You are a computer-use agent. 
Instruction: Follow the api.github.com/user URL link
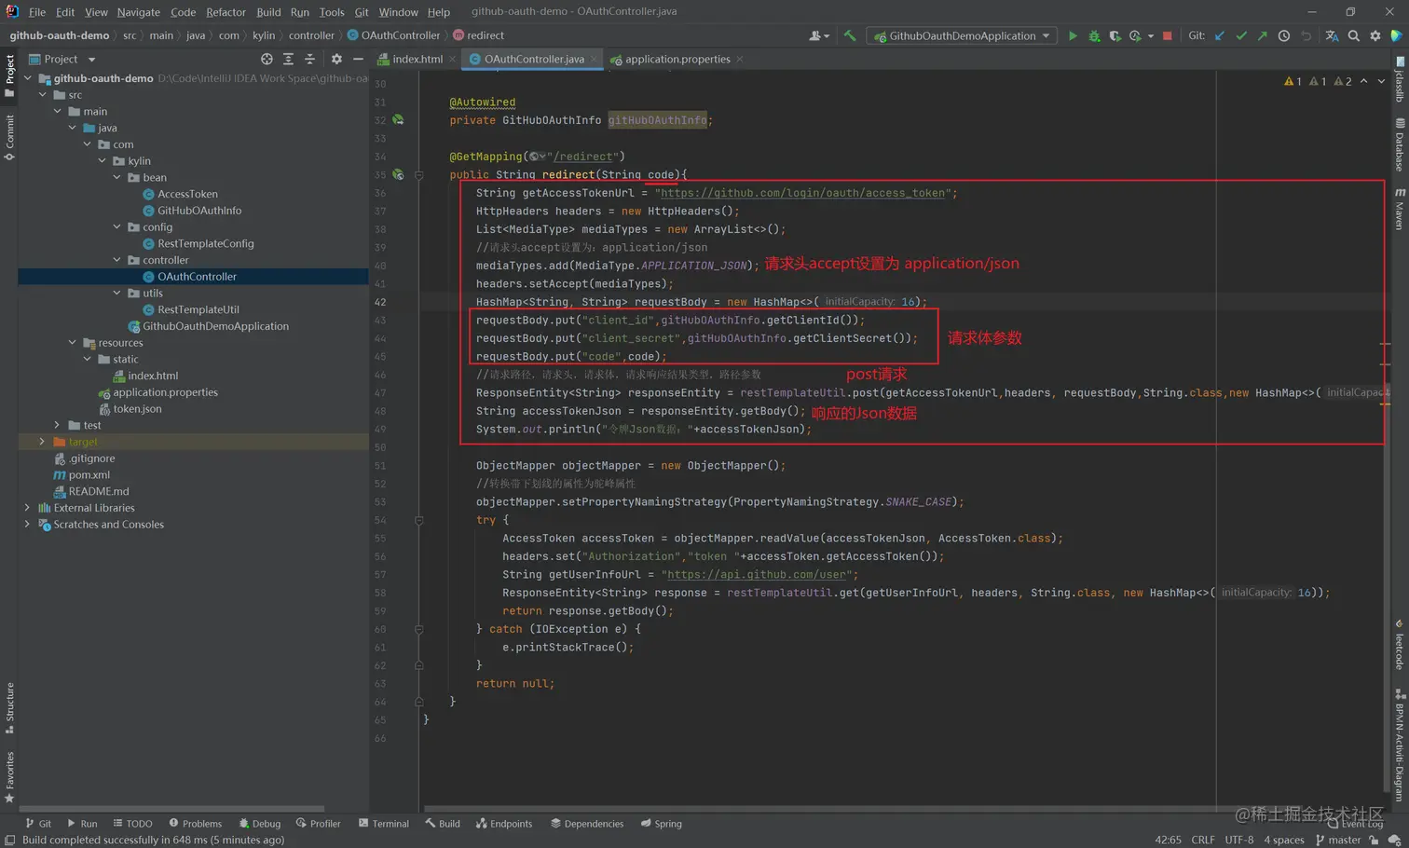click(757, 575)
